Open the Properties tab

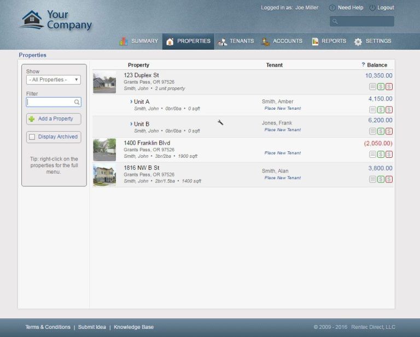188,41
